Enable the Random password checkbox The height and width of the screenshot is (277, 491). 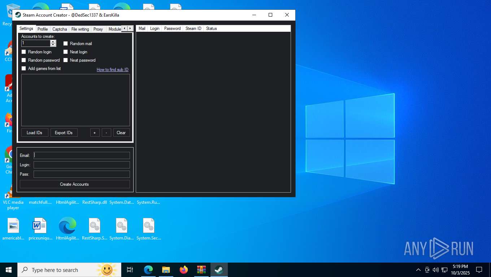click(x=24, y=60)
